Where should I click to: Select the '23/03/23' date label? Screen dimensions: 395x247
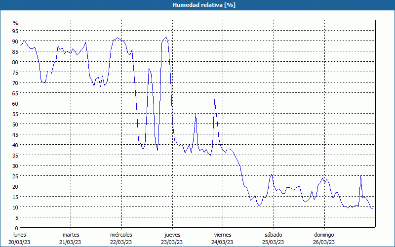(172, 242)
